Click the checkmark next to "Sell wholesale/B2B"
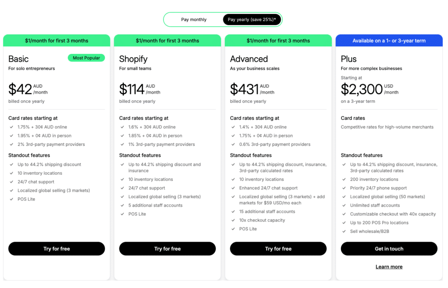448x288 pixels. click(x=343, y=231)
